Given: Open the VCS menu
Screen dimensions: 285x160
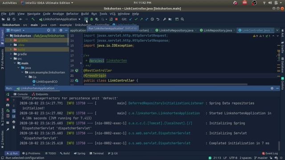Looking at the screenshot, I should pos(112,14).
